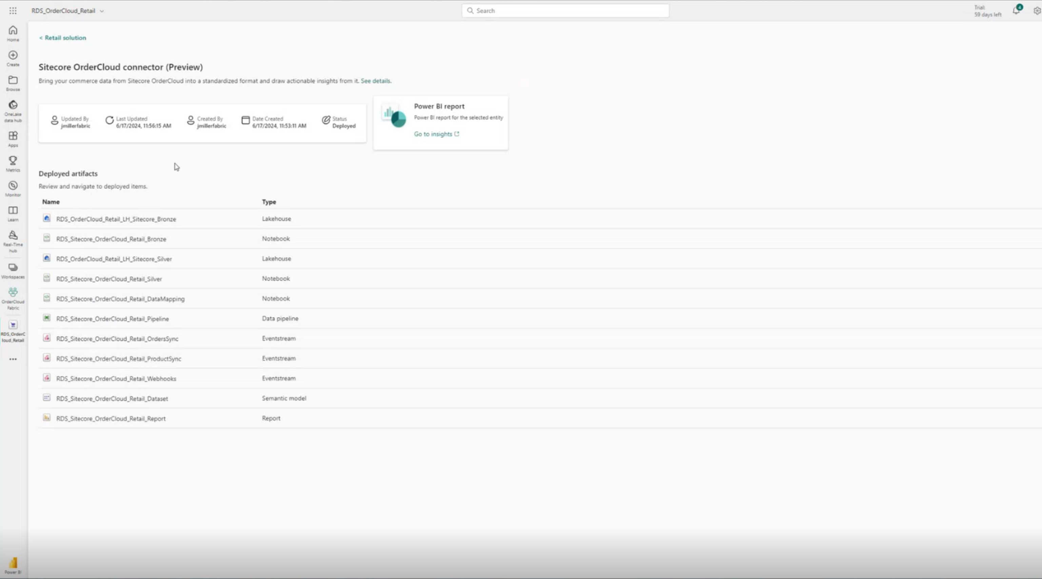Open RDS_Sitecore_OrderCloud_Retail_Webhooks eventstream

(x=116, y=379)
